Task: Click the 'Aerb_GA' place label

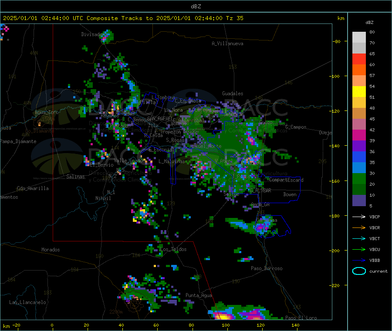Action: tap(260, 204)
